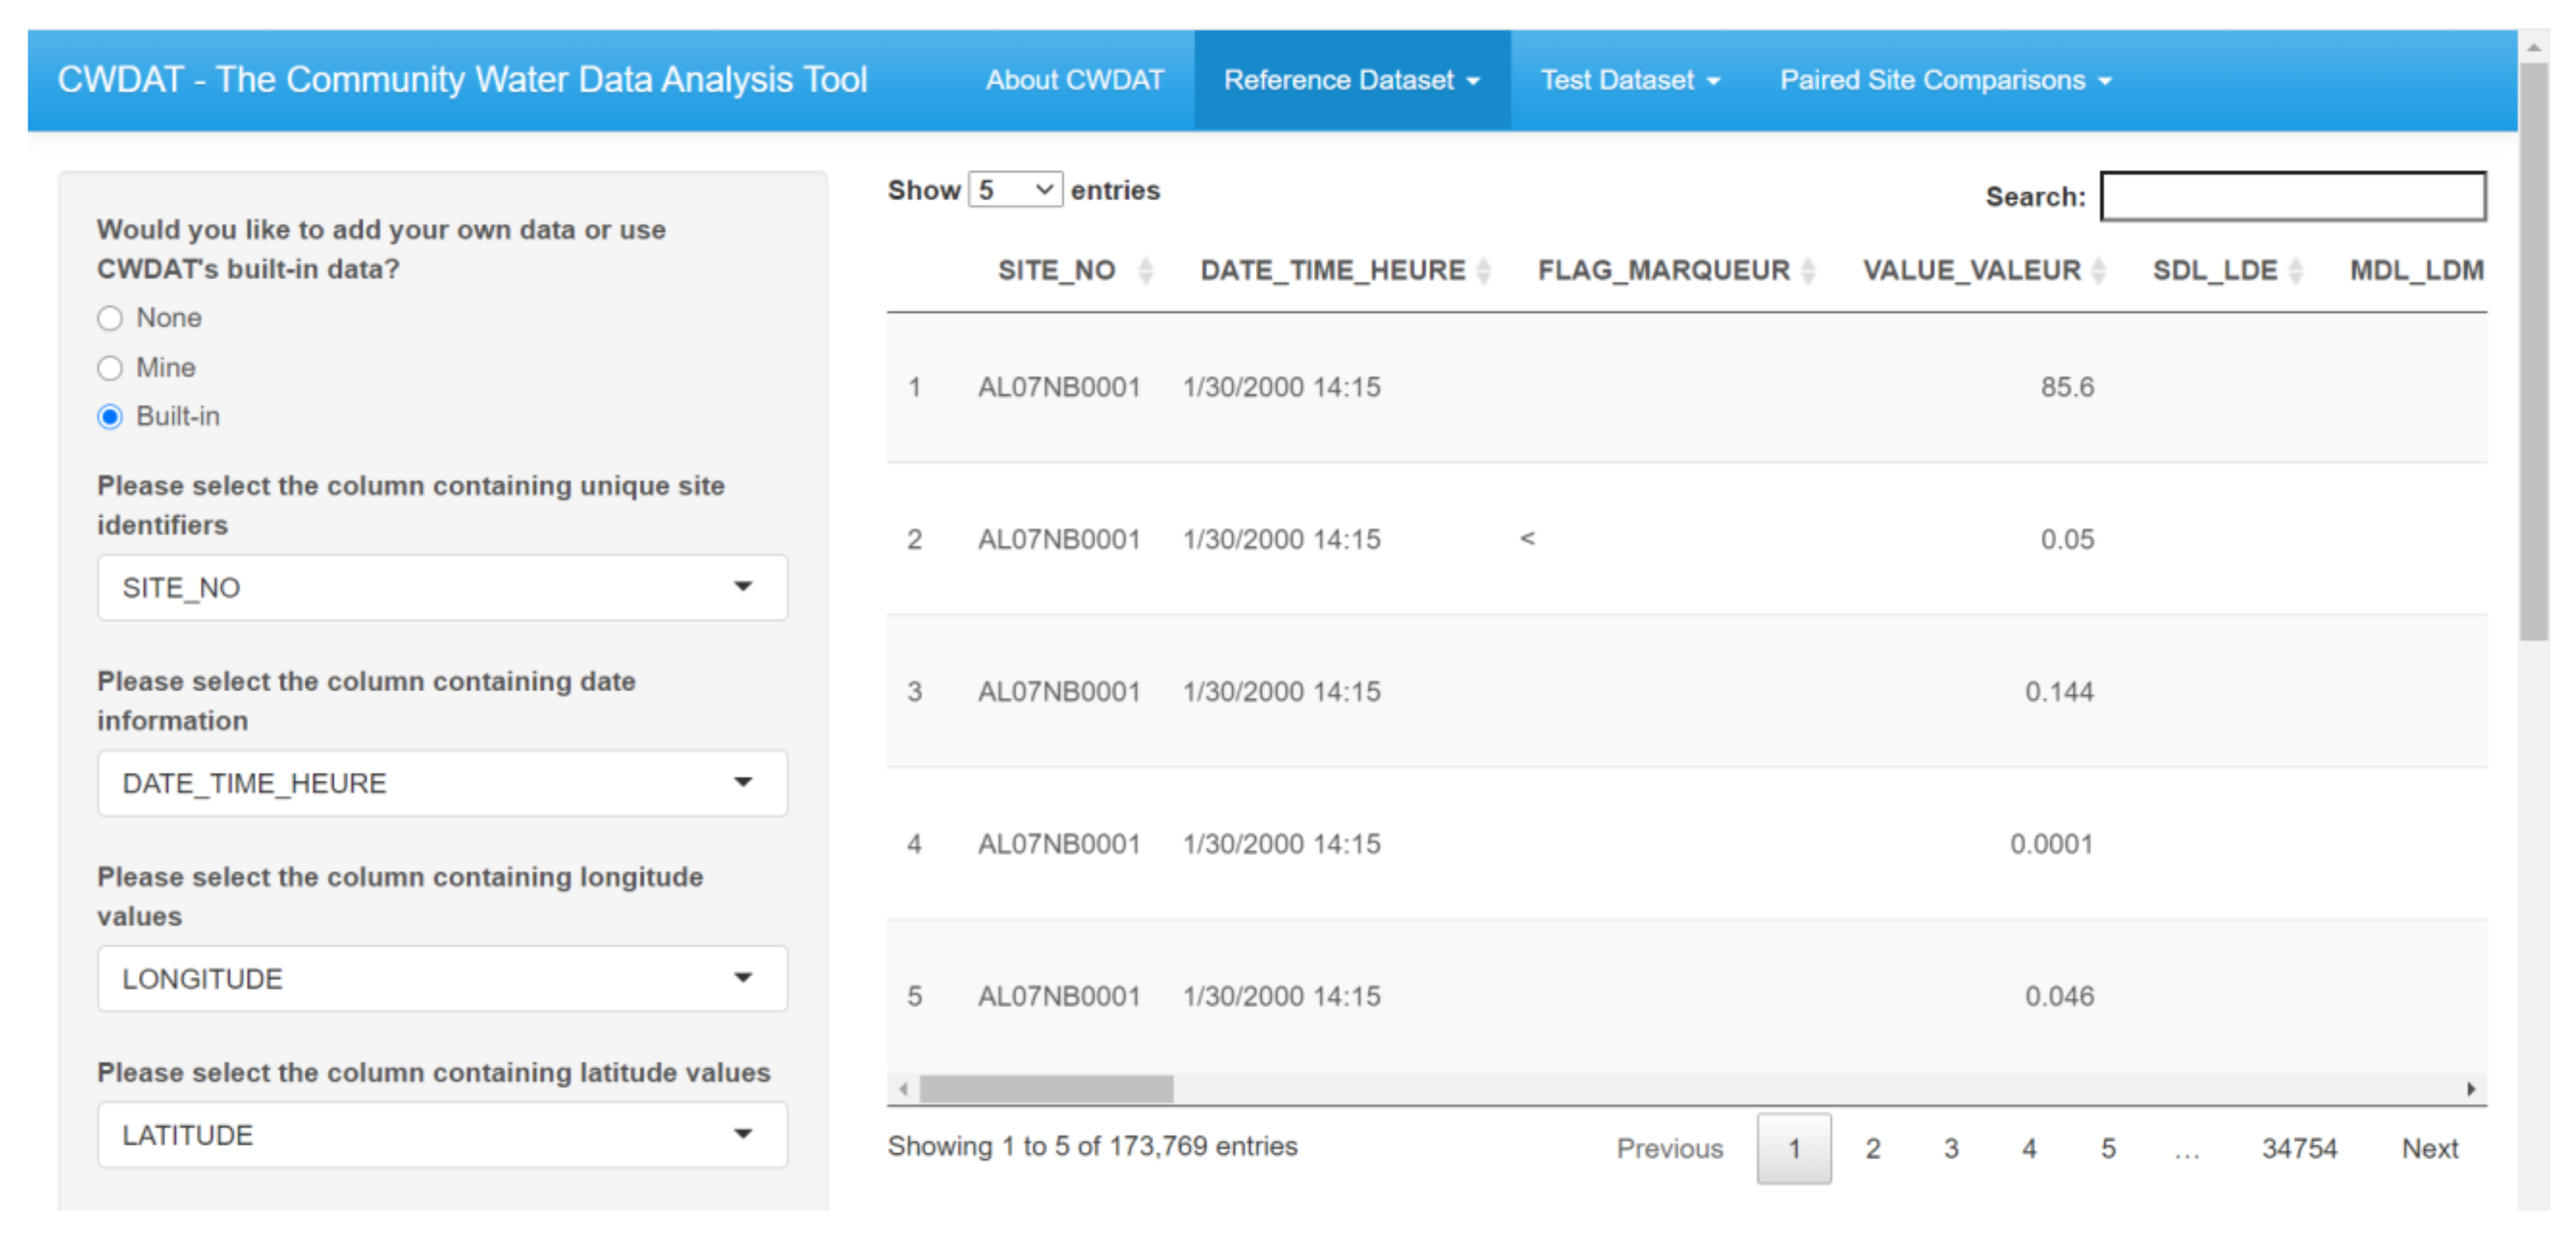Open the SITE_NO site identifier dropdown
Image resolution: width=2576 pixels, height=1242 pixels.
tap(441, 588)
